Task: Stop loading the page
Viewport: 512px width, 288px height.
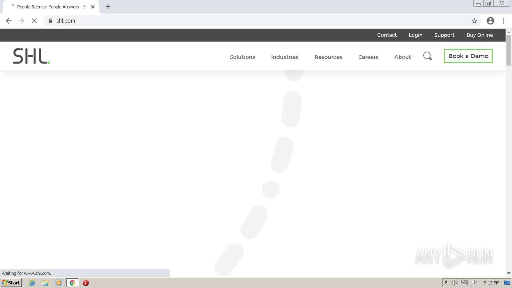Action: (34, 21)
